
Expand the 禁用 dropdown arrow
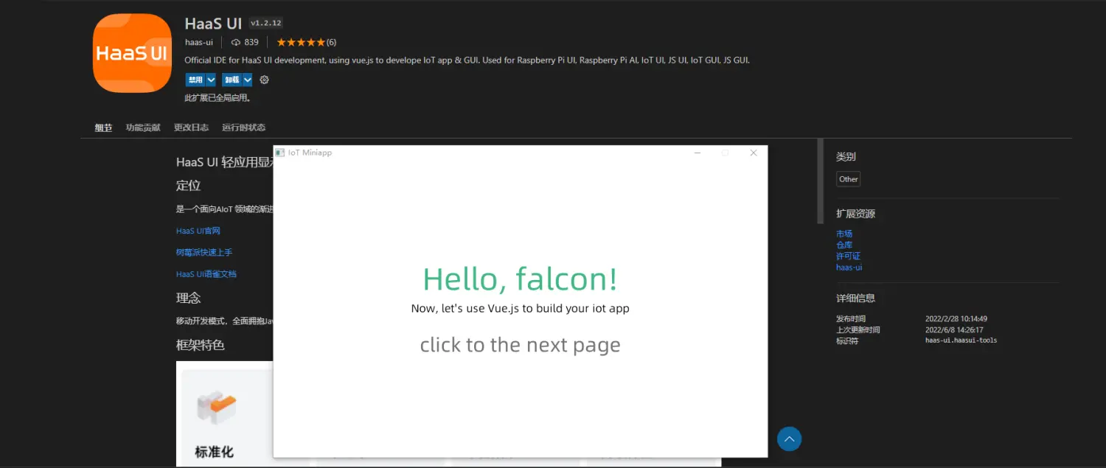(x=211, y=80)
